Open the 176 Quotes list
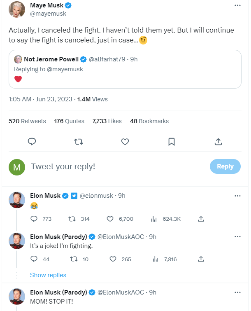Screen dimensions: 251x311 click(69, 121)
